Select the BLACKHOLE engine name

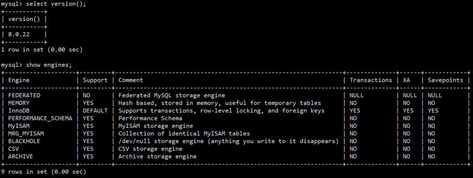point(24,141)
